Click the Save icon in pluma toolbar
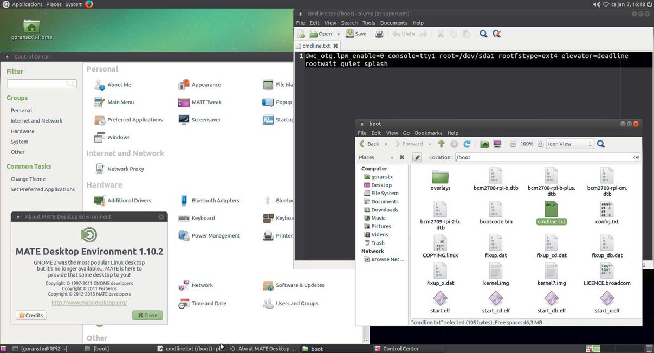 tap(357, 34)
